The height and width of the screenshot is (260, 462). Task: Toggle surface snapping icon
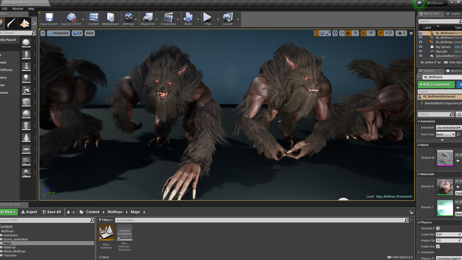[342, 33]
